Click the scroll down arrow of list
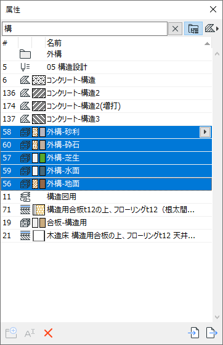Image resolution: width=223 pixels, height=345 pixels. pos(217,317)
